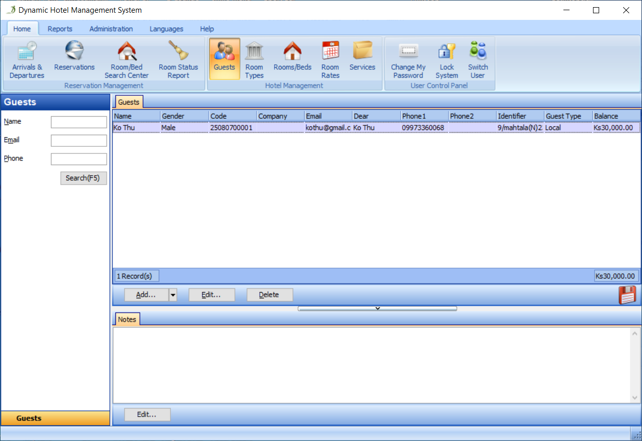Collapse the notes panel splitter arrow
642x441 pixels.
click(377, 308)
